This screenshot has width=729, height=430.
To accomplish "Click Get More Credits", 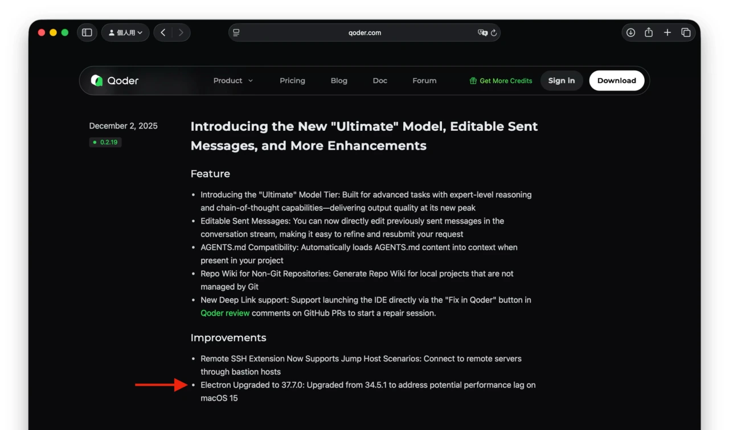I will (x=501, y=81).
